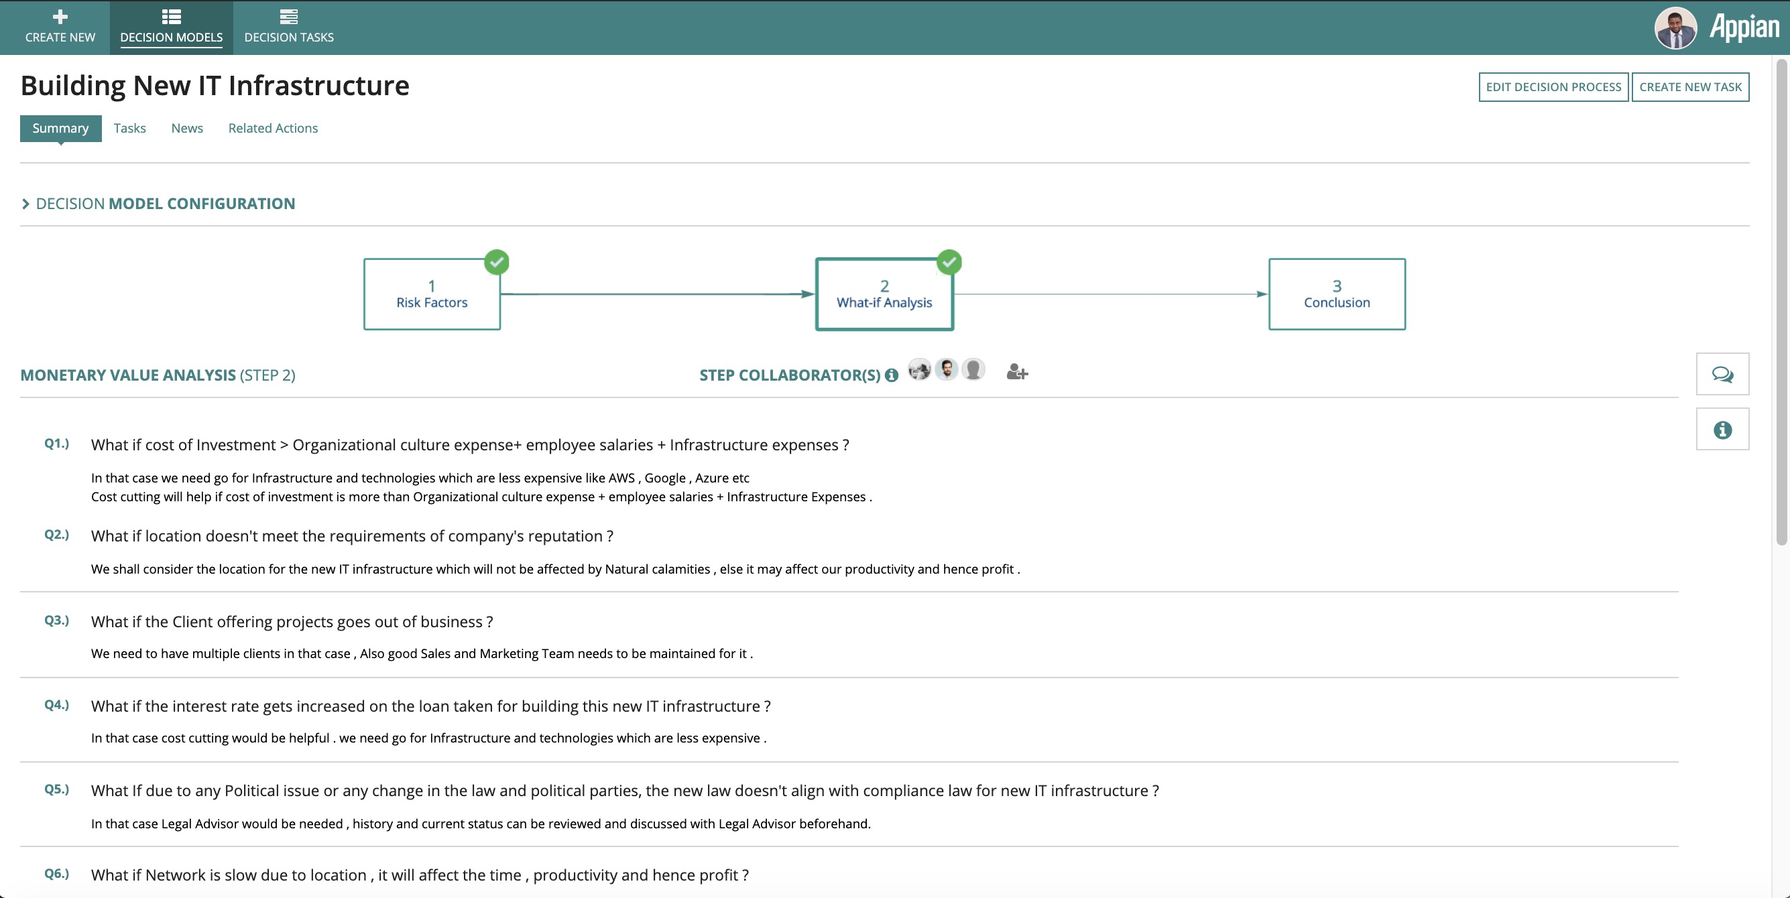Click the Create New plus icon

[x=60, y=17]
